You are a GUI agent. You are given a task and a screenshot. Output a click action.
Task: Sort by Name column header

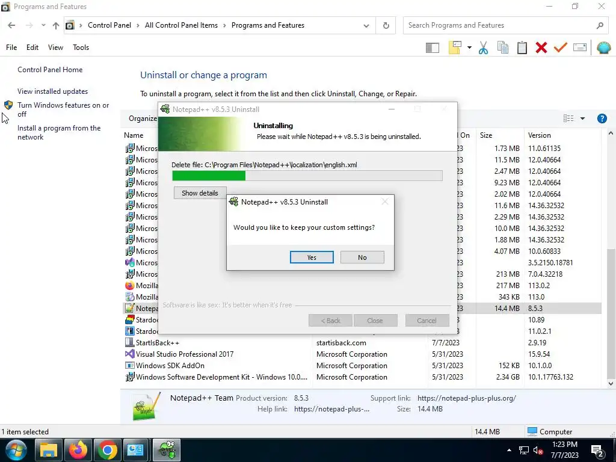pos(134,135)
